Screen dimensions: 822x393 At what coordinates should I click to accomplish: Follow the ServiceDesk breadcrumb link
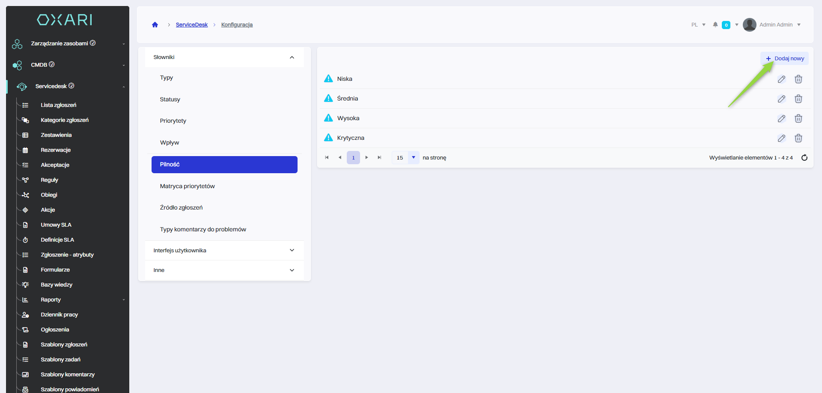point(191,25)
